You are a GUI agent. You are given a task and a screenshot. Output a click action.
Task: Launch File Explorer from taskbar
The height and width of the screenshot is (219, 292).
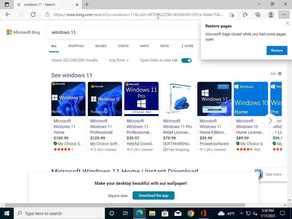pyautogui.click(x=152, y=213)
